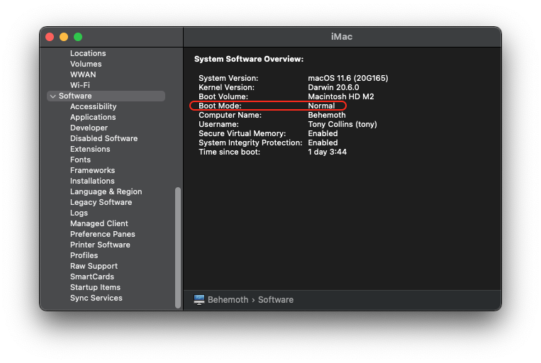Click the Boot Volume value Macintosh HD M2
541x363 pixels.
tap(341, 96)
